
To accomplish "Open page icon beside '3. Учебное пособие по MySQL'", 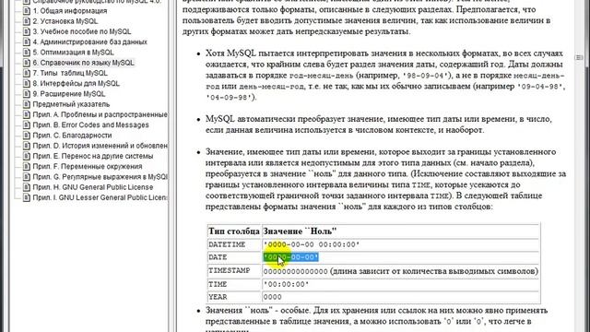I will pos(27,31).
